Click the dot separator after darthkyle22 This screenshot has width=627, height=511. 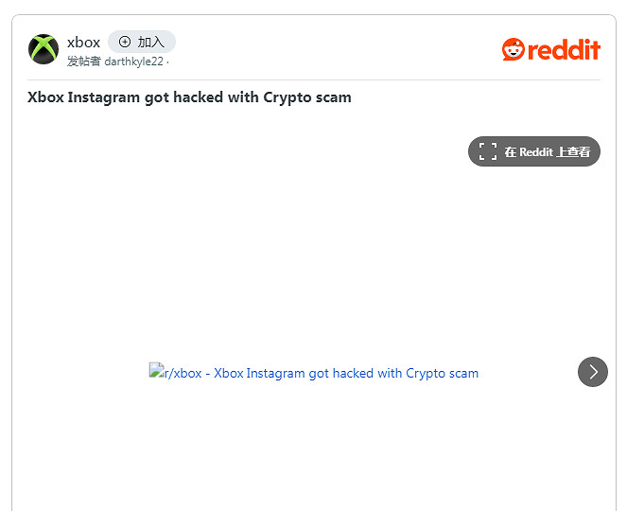tap(167, 62)
